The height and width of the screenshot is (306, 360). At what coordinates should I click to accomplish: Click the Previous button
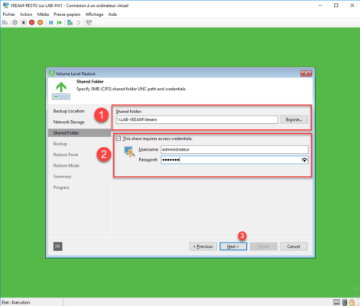(203, 246)
